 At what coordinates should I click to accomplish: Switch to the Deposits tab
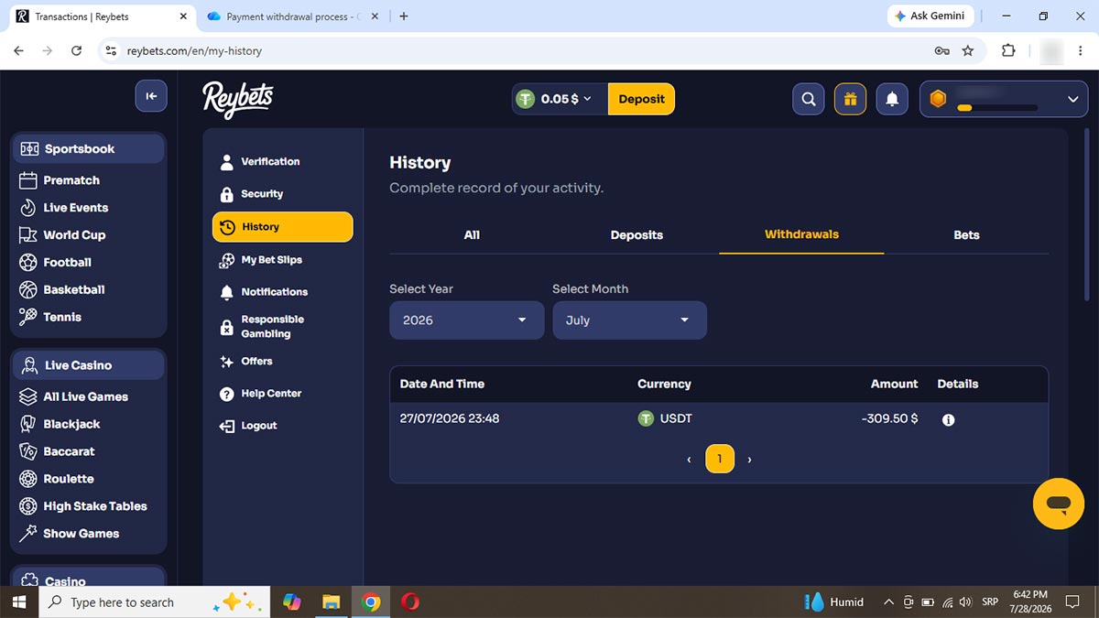pyautogui.click(x=637, y=235)
